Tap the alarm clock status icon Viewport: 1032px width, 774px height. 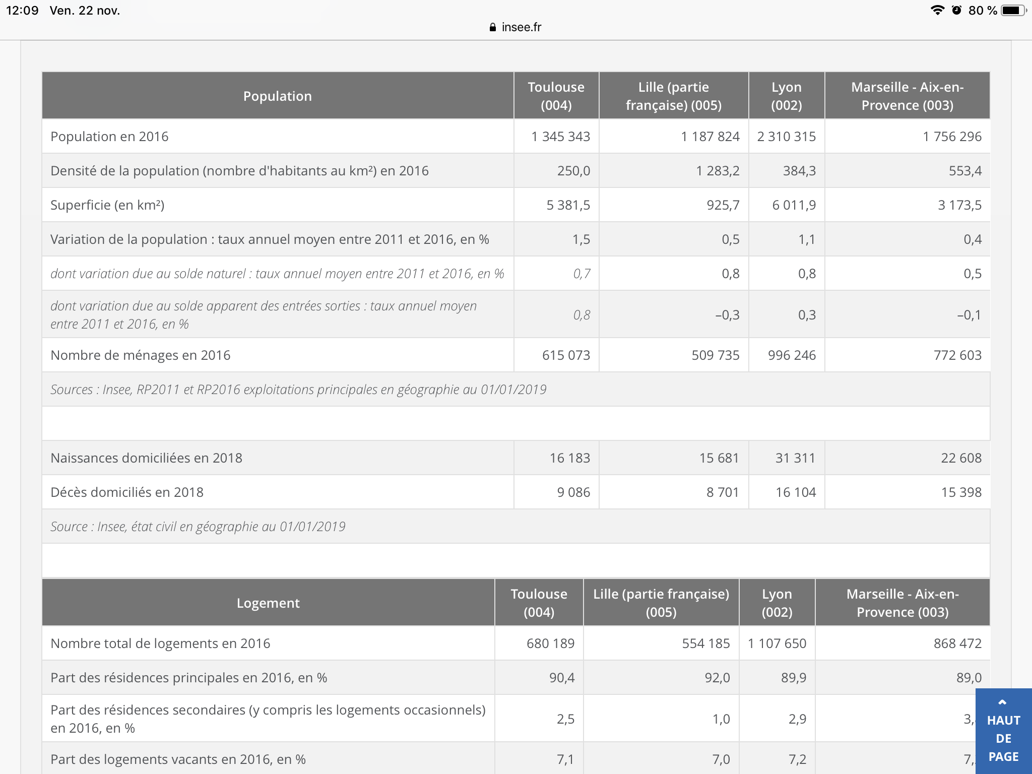click(x=956, y=10)
